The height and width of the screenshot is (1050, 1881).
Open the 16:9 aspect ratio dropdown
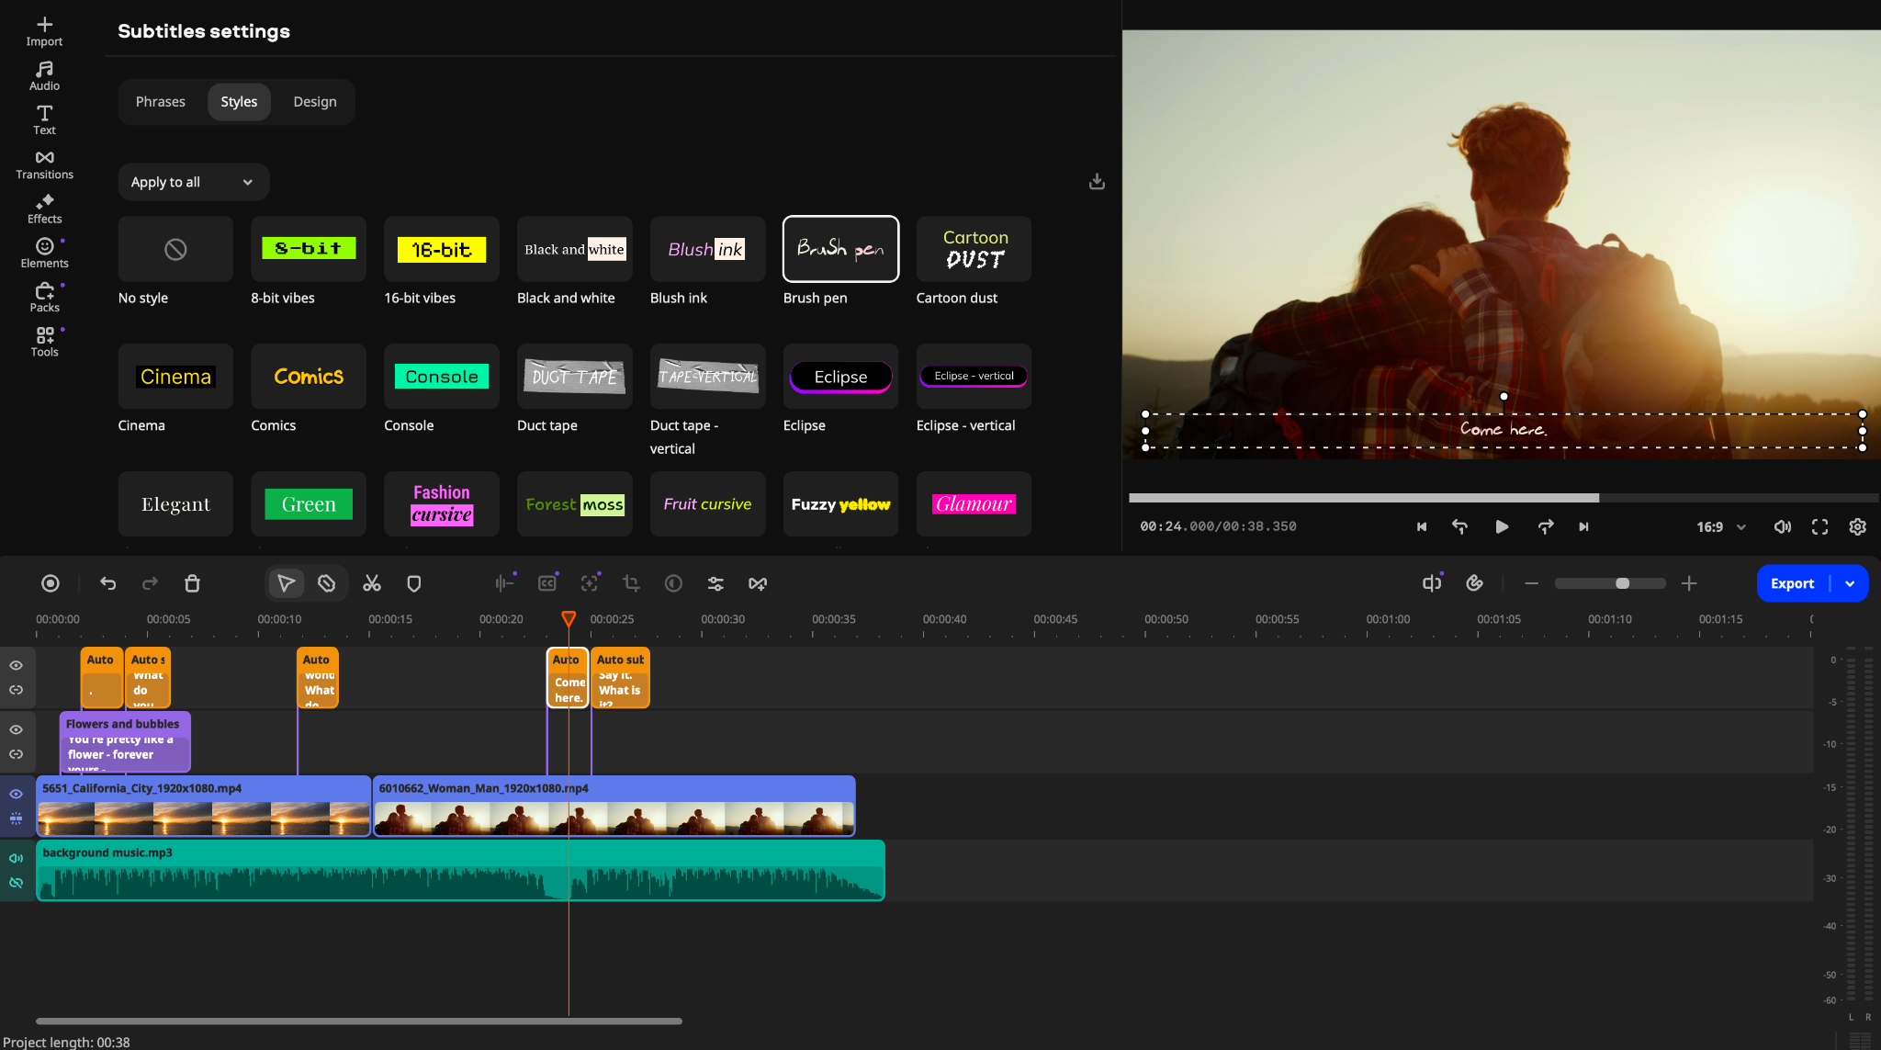1721,526
